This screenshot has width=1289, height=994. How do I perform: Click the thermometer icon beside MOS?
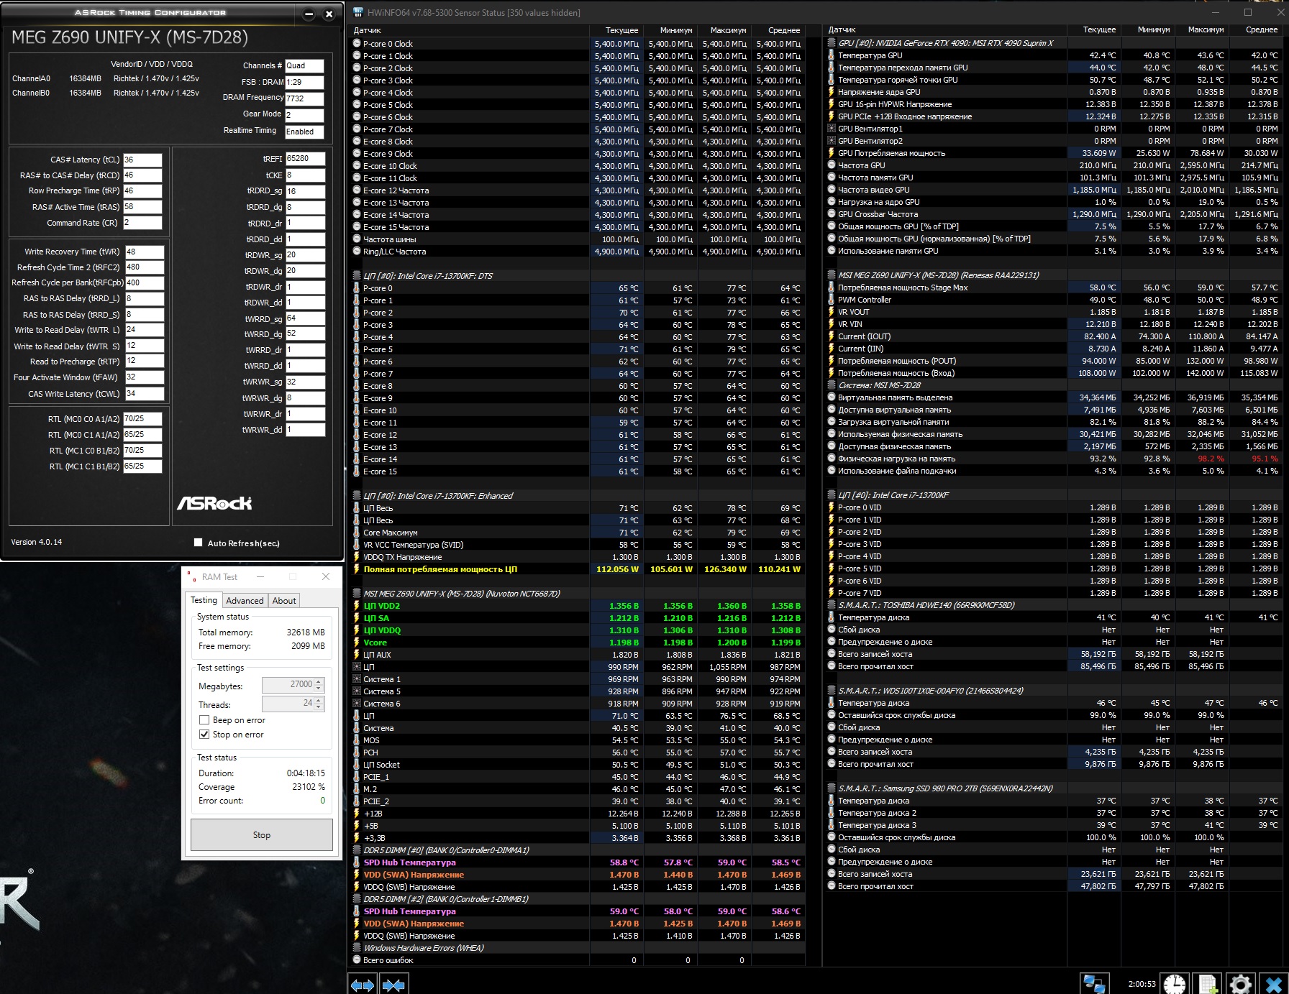point(357,740)
